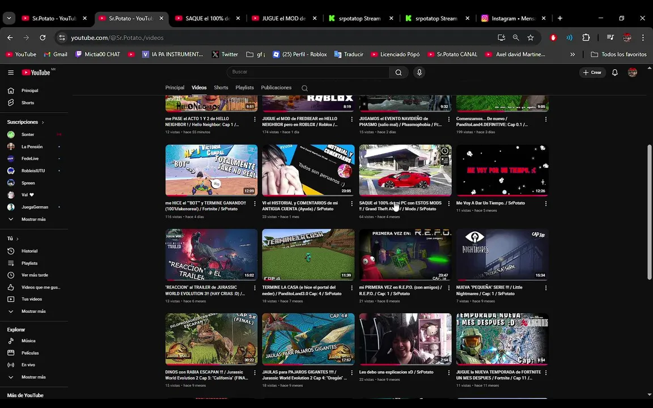The image size is (653, 408).
Task: Add GTA mods video to watch later
Action: 445,151
